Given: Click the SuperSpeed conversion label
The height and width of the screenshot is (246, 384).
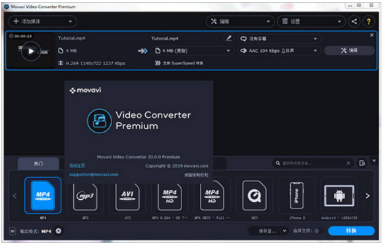Looking at the screenshot, I should pos(179,63).
